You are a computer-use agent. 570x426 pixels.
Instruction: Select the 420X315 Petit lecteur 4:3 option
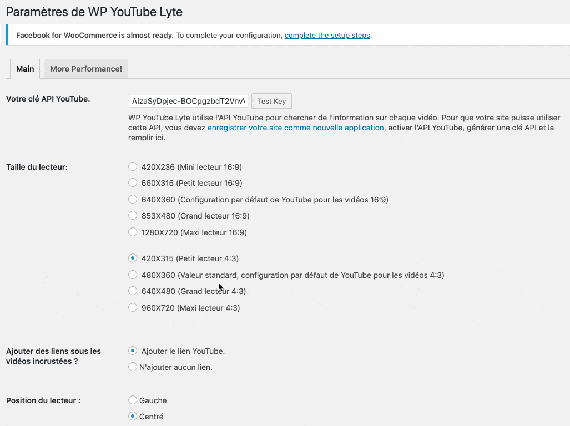pyautogui.click(x=133, y=258)
